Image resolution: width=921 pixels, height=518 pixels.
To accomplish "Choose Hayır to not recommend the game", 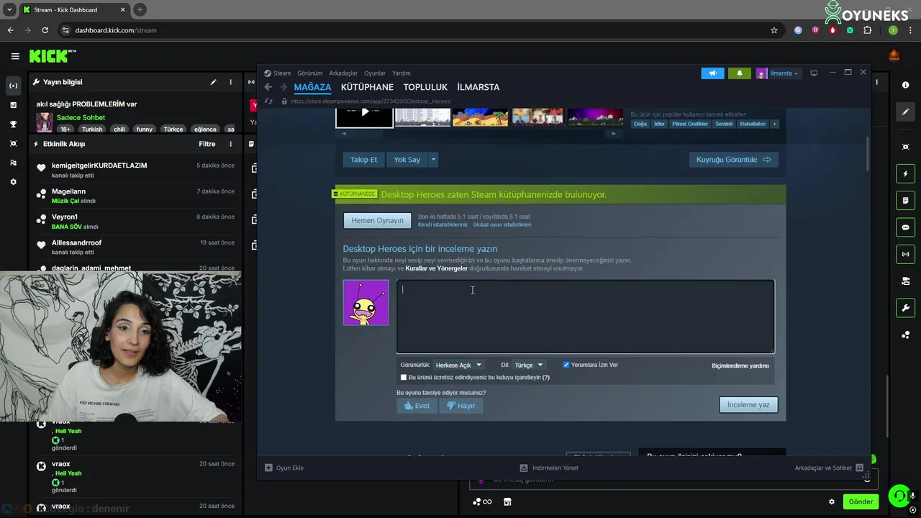I will (461, 406).
